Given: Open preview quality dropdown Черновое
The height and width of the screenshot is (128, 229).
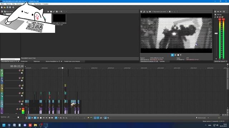Looking at the screenshot, I should (x=160, y=12).
